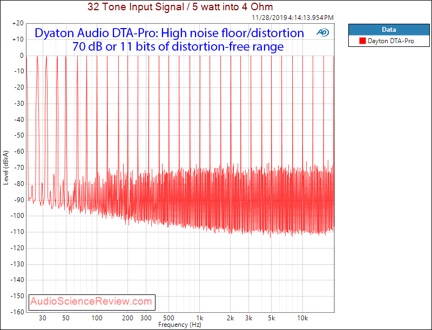Image resolution: width=432 pixels, height=330 pixels.
Task: Click the timestamp 11/28/2019 4:14:13.954 PM
Action: click(x=293, y=18)
